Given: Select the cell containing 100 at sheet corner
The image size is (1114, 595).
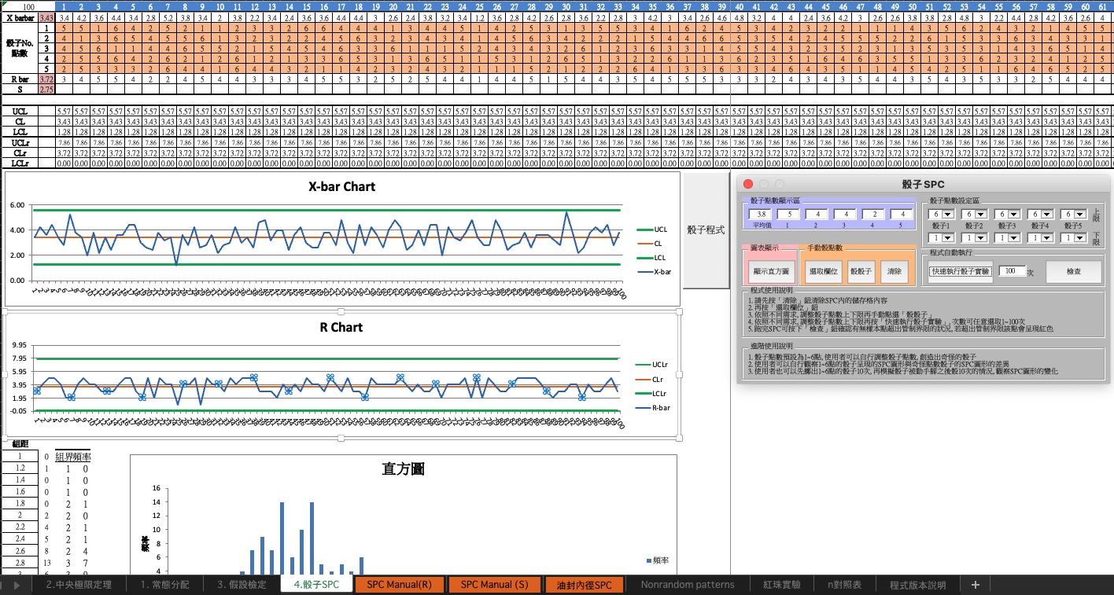Looking at the screenshot, I should (x=27, y=6).
